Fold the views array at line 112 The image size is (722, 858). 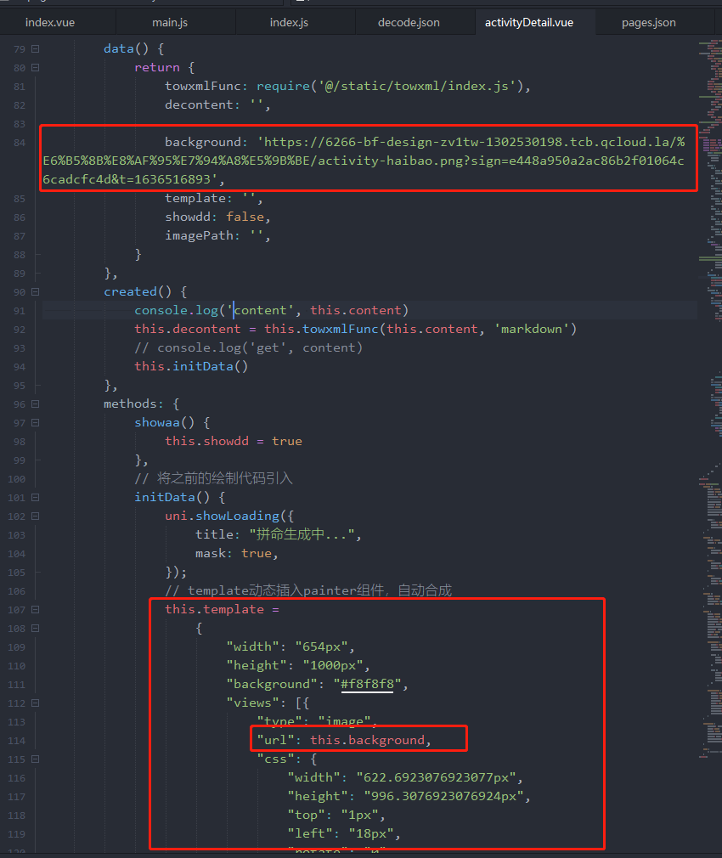[x=36, y=703]
